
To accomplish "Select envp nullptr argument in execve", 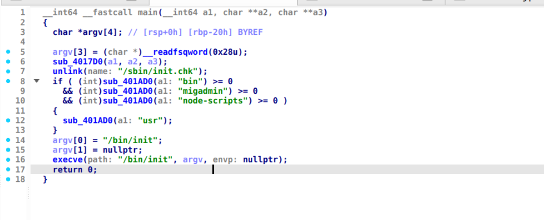I will pos(260,160).
